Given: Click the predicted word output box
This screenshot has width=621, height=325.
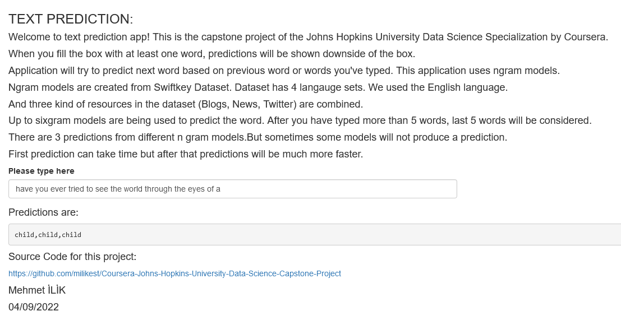Looking at the screenshot, I should [x=224, y=234].
